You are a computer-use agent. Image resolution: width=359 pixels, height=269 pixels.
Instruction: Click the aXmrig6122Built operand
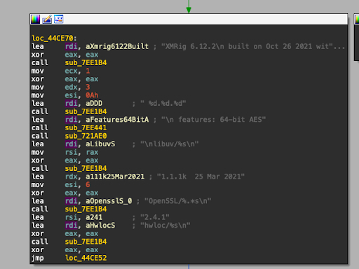pos(117,46)
